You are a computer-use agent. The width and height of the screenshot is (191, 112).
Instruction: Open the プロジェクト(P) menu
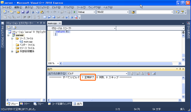(42, 7)
